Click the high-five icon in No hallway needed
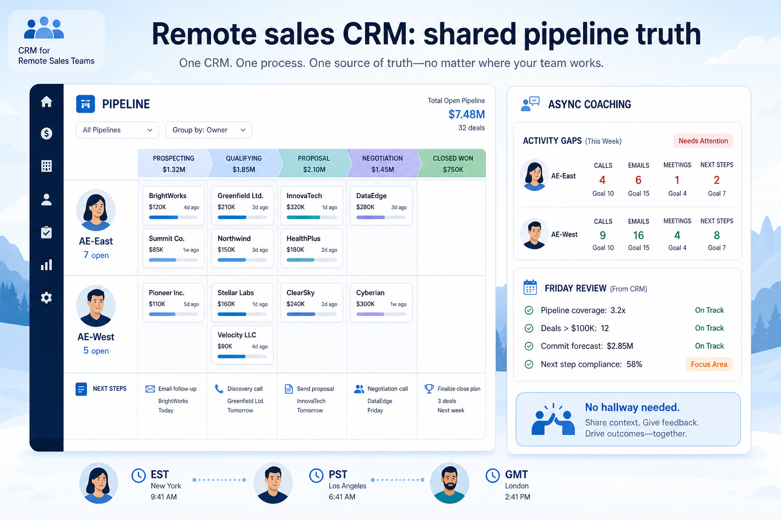This screenshot has height=520, width=781. click(553, 419)
